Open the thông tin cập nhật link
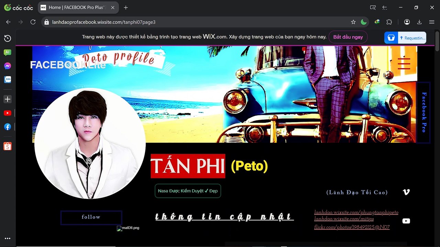Image resolution: width=440 pixels, height=247 pixels. (224, 217)
